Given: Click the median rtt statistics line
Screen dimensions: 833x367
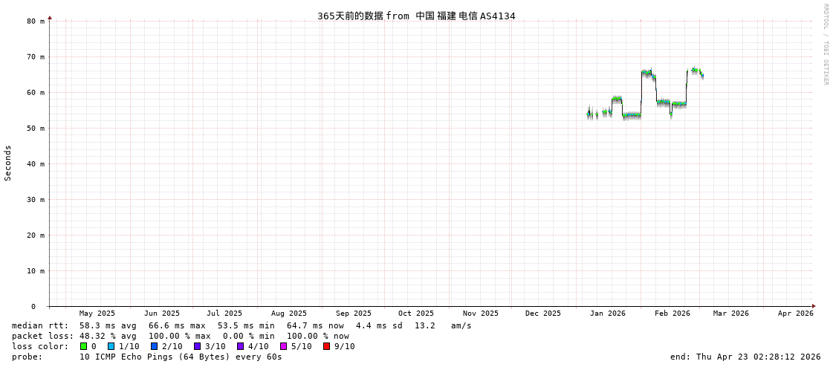Looking at the screenshot, I should coord(242,325).
